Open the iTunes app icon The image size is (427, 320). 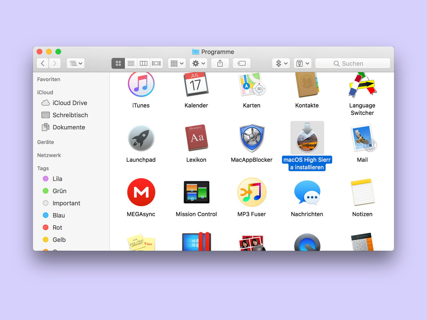tap(141, 84)
